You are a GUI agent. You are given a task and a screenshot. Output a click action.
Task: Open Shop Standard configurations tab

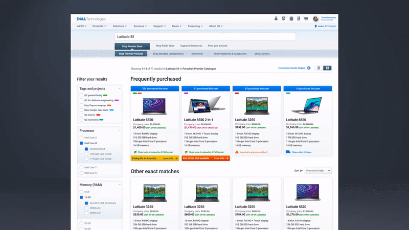click(168, 54)
